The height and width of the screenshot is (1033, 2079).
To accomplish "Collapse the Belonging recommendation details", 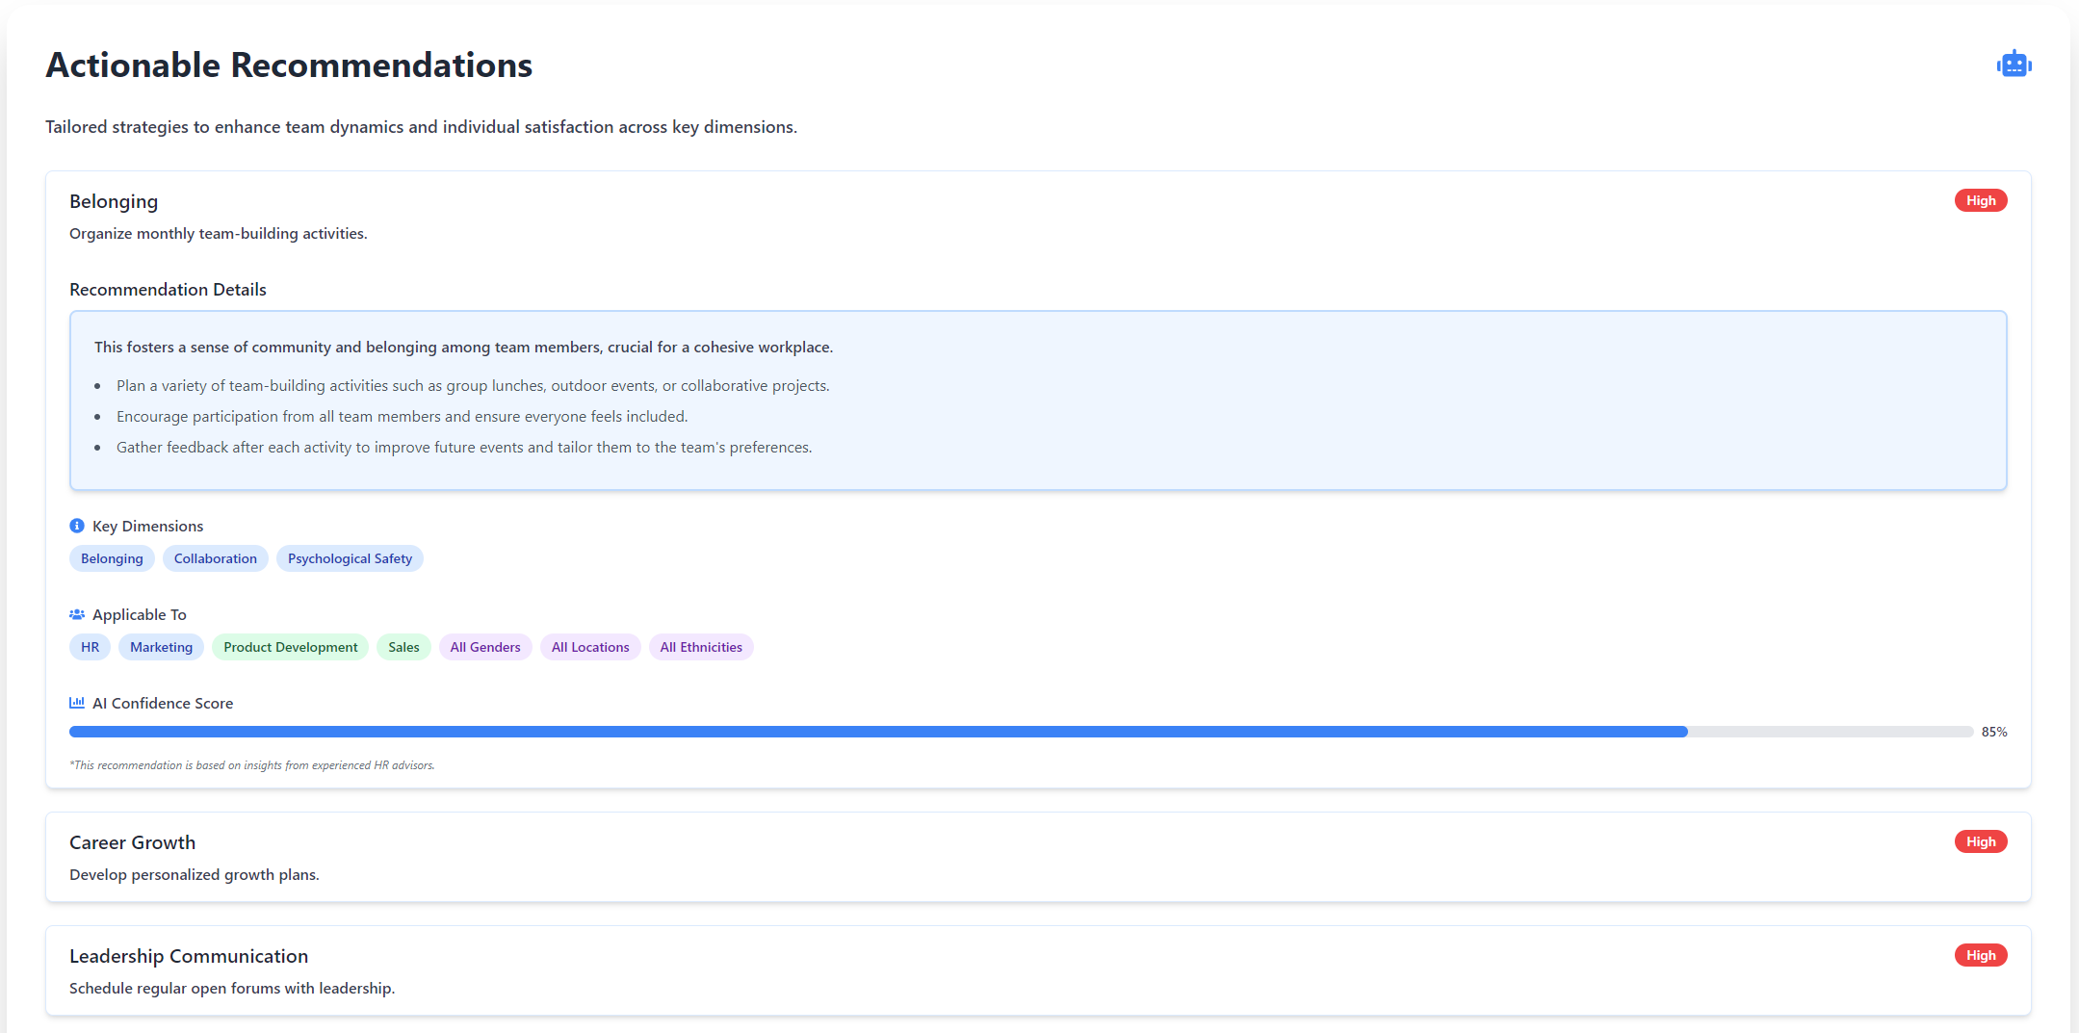I will [113, 201].
